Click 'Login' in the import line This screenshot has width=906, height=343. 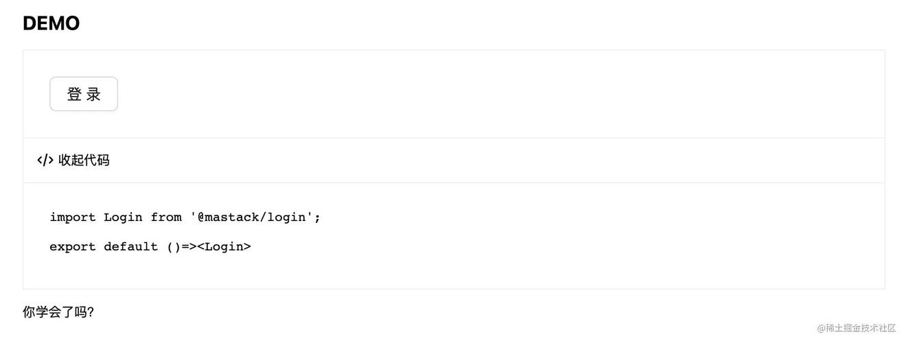click(x=123, y=217)
